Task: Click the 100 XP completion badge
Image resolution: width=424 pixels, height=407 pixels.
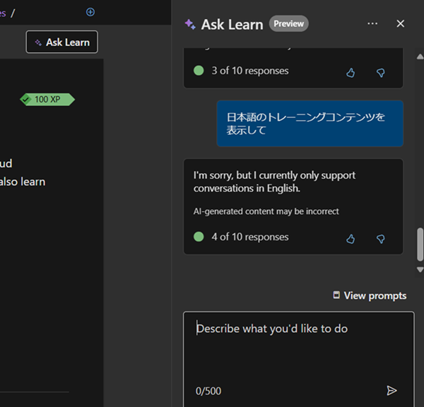Action: click(47, 100)
